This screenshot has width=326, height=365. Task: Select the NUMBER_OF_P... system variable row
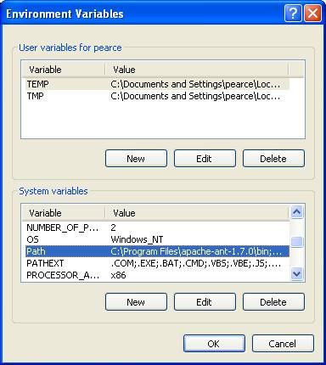coord(158,227)
